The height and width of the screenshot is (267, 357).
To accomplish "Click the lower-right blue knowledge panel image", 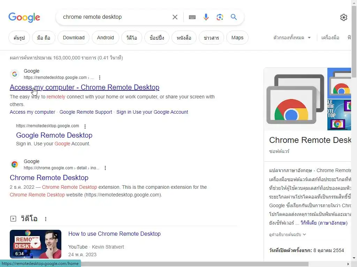I will tap(339, 115).
